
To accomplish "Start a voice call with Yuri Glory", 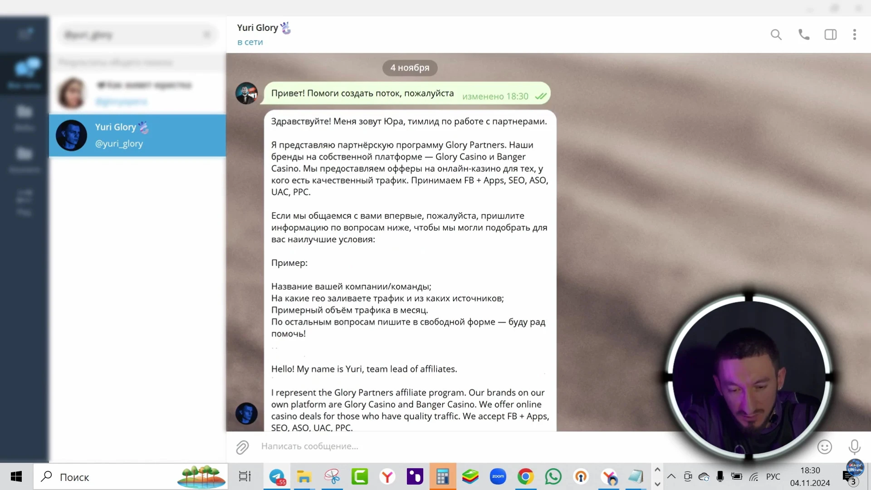I will click(x=804, y=34).
